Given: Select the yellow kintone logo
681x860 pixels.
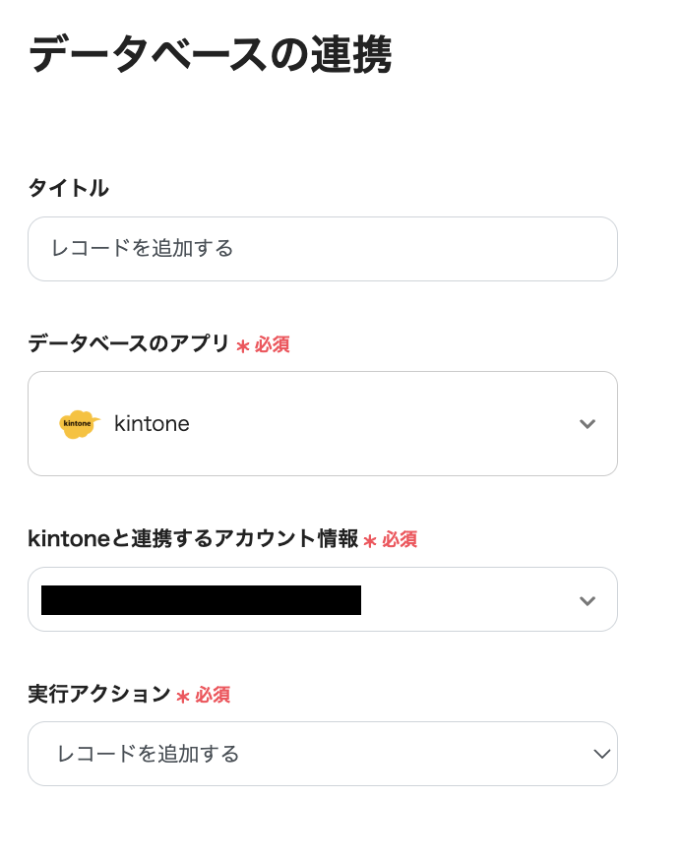Looking at the screenshot, I should point(79,423).
